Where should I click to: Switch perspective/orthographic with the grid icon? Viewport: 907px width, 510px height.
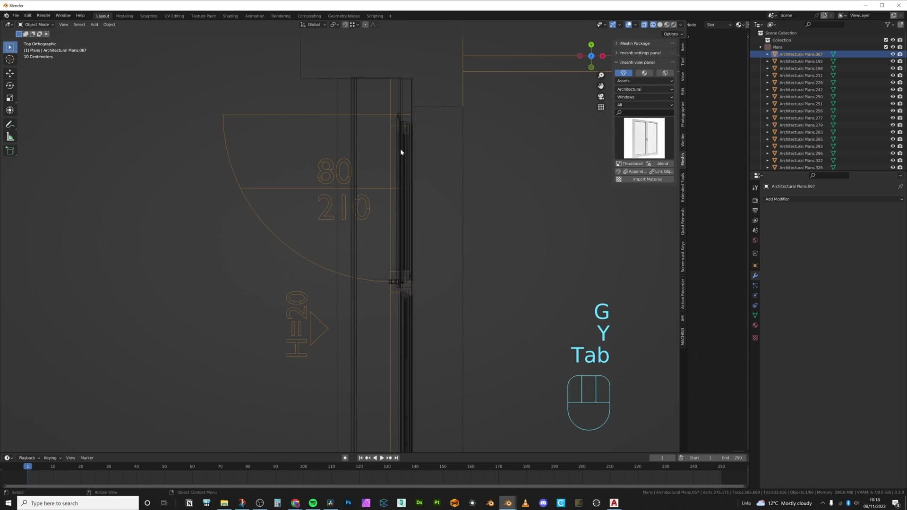point(601,107)
